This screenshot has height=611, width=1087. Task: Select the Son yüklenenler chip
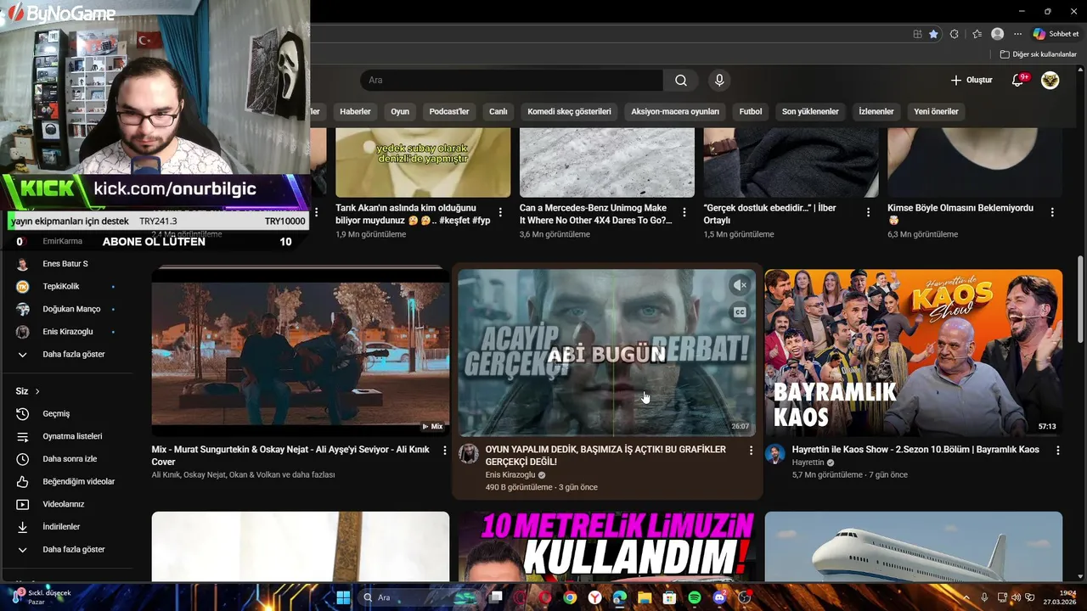pyautogui.click(x=810, y=111)
